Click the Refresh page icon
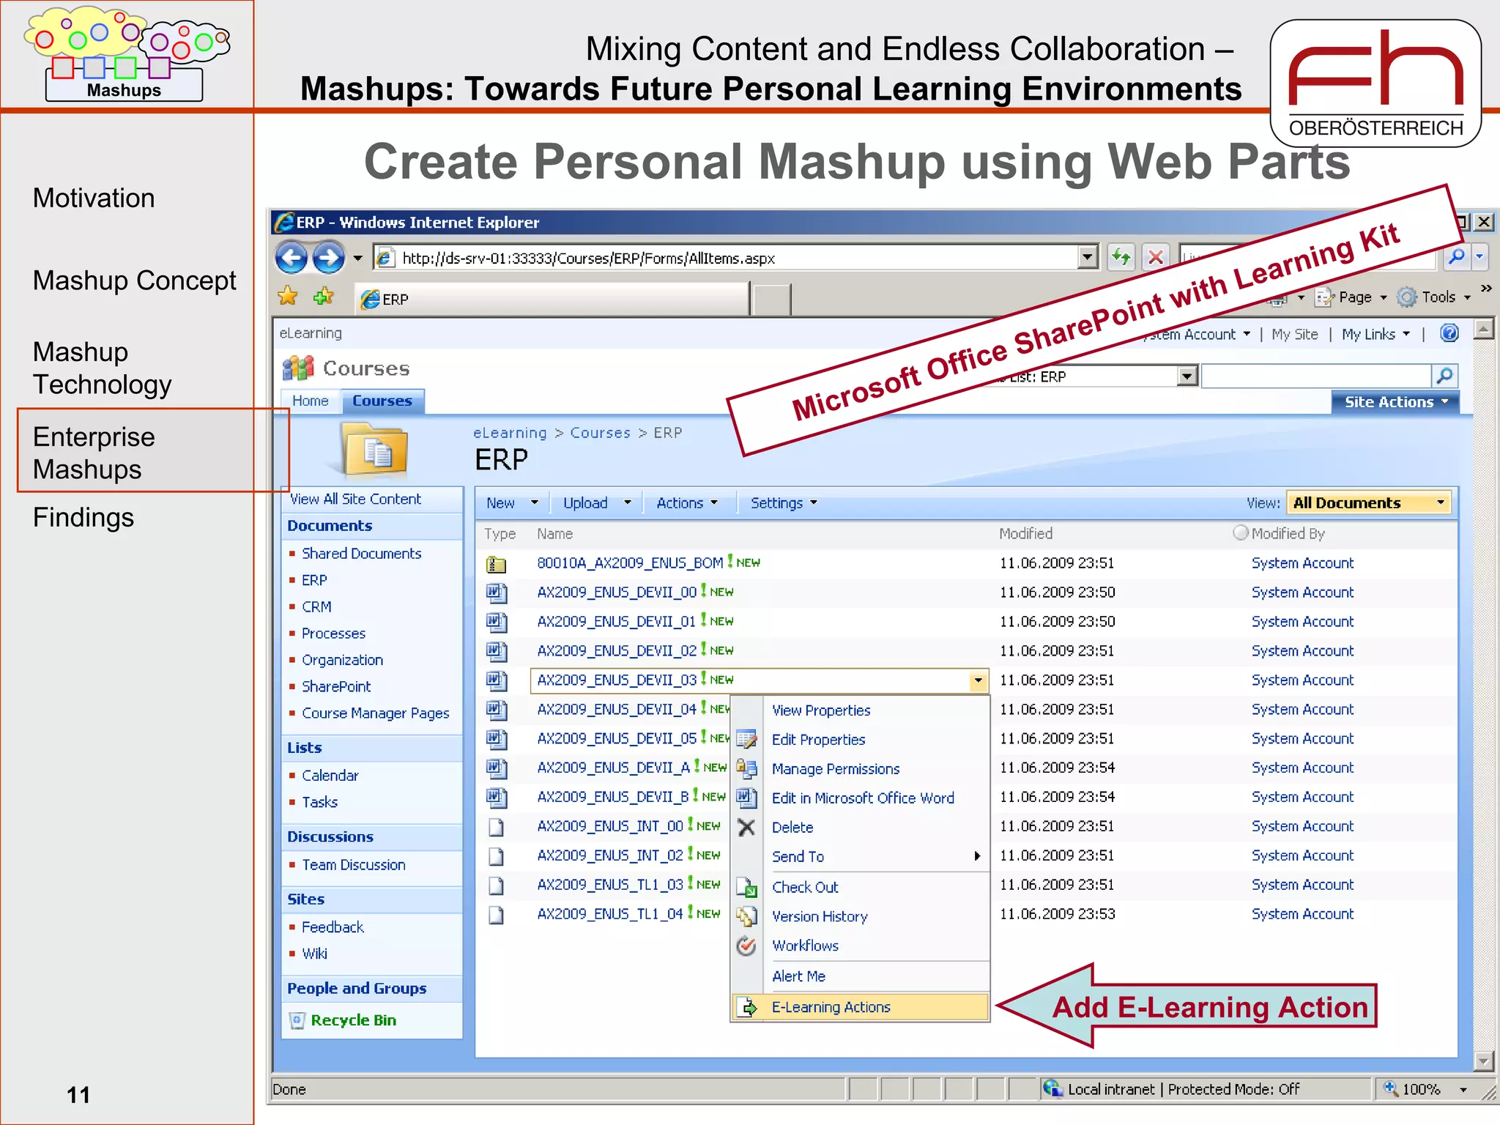 point(1121,257)
